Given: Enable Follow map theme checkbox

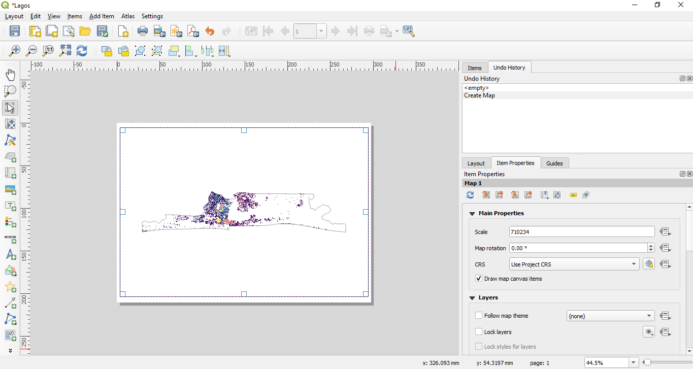Looking at the screenshot, I should pos(479,316).
